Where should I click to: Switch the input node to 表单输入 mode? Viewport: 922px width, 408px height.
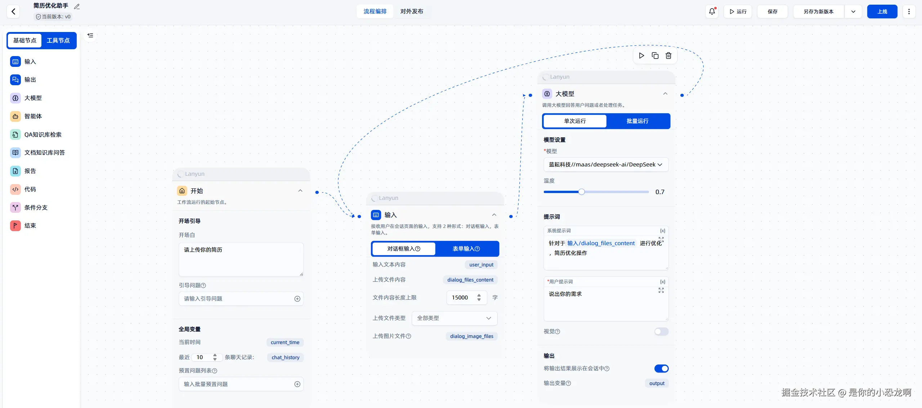[x=466, y=249]
